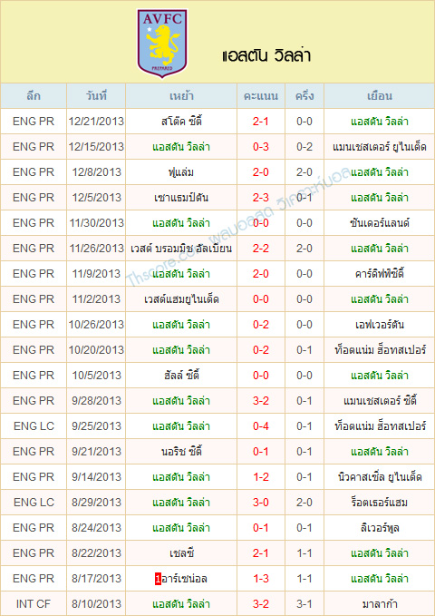Select away team ร็อตเธอร์แฮม
Image resolution: width=435 pixels, height=616 pixels.
tap(379, 503)
